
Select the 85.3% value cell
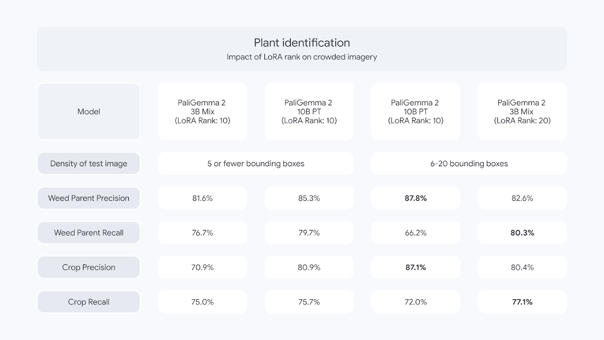(x=309, y=198)
